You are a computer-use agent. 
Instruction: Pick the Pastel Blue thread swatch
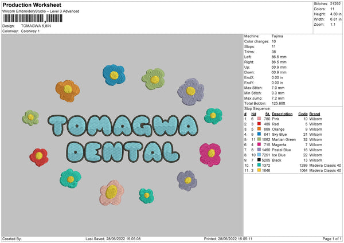[x=259, y=150]
